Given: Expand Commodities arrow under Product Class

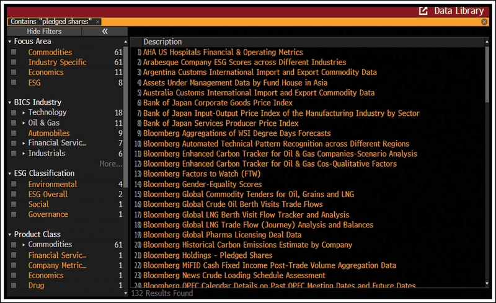Looking at the screenshot, I should [x=24, y=245].
